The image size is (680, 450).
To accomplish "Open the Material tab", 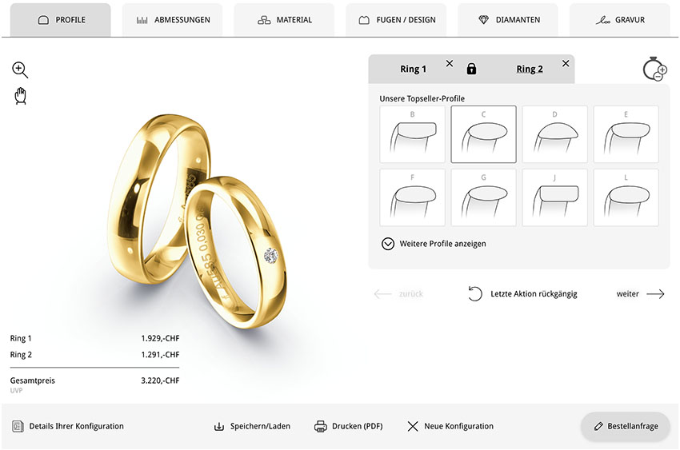I will [x=285, y=20].
